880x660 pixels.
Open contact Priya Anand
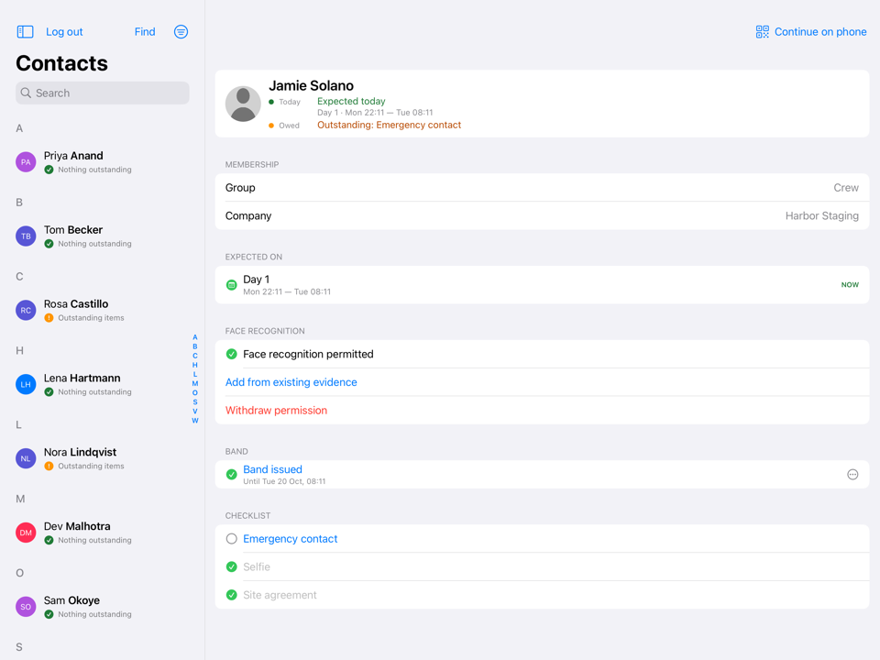coord(102,162)
